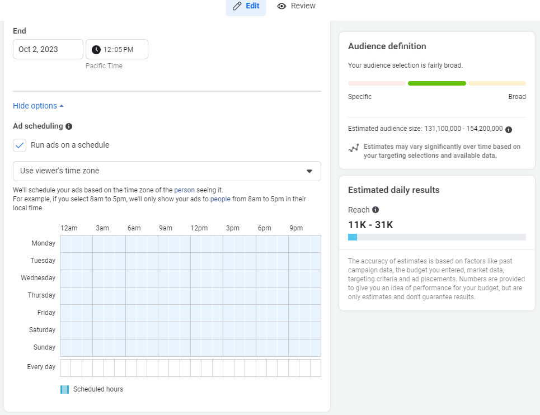Screen dimensions: 540x415
Task: Click the Hide options link
Action: click(x=35, y=105)
